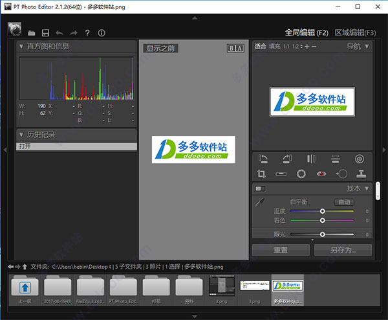Image resolution: width=388 pixels, height=320 pixels.
Task: Adjust the 着色 tint slider handle
Action: 323,220
